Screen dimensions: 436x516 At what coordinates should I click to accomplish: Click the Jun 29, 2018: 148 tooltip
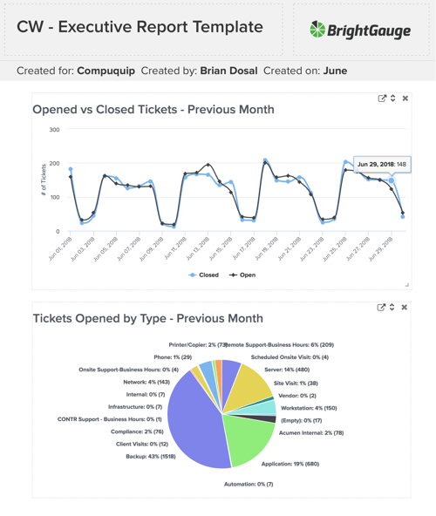point(382,164)
